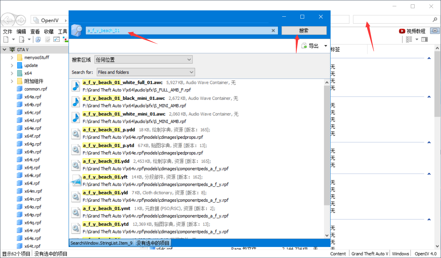Click the search results scroll down arrow
The height and width of the screenshot is (258, 441).
tap(327, 235)
